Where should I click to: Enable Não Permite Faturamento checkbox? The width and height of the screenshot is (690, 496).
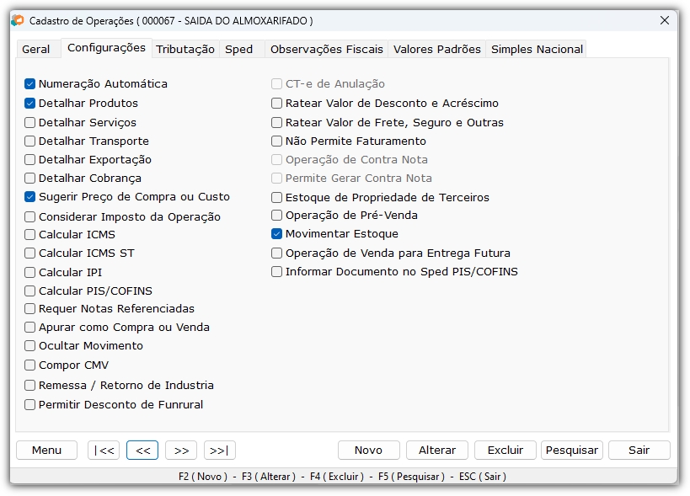tap(276, 141)
